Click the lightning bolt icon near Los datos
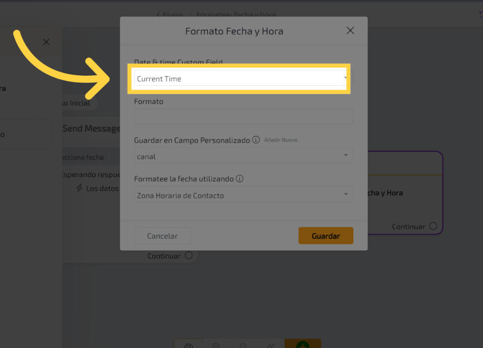The height and width of the screenshot is (348, 483). (80, 188)
